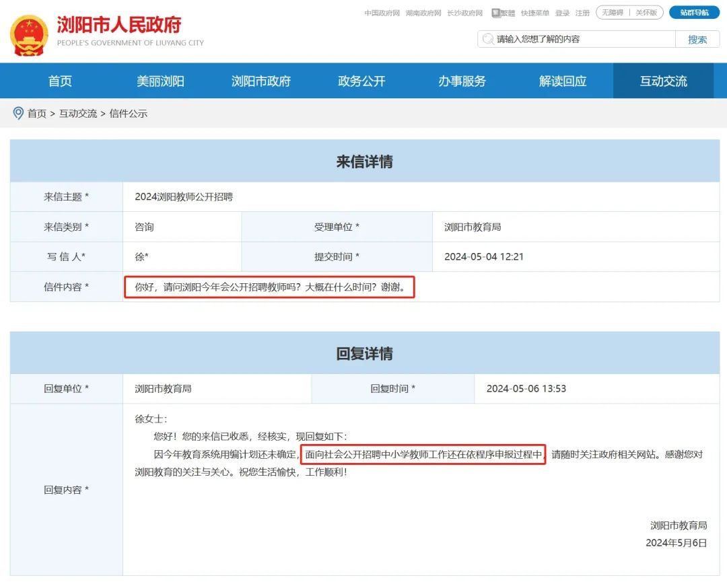The width and height of the screenshot is (727, 584).
Task: Click the 浏阳市人民政府 site title
Action: coord(119,25)
